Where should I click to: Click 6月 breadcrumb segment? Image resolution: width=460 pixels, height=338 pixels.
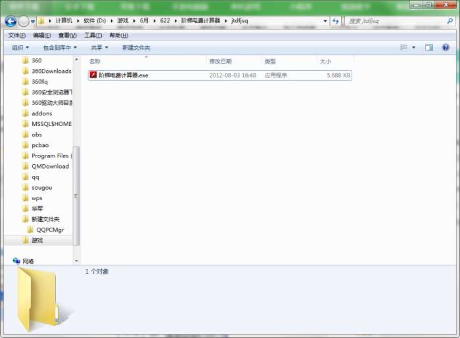[144, 20]
